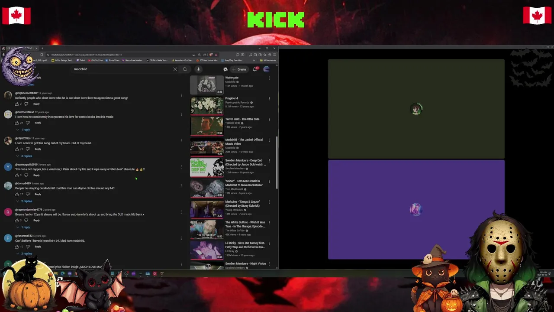Open options menu for Psypher 4 video
554x312 pixels.
click(269, 99)
